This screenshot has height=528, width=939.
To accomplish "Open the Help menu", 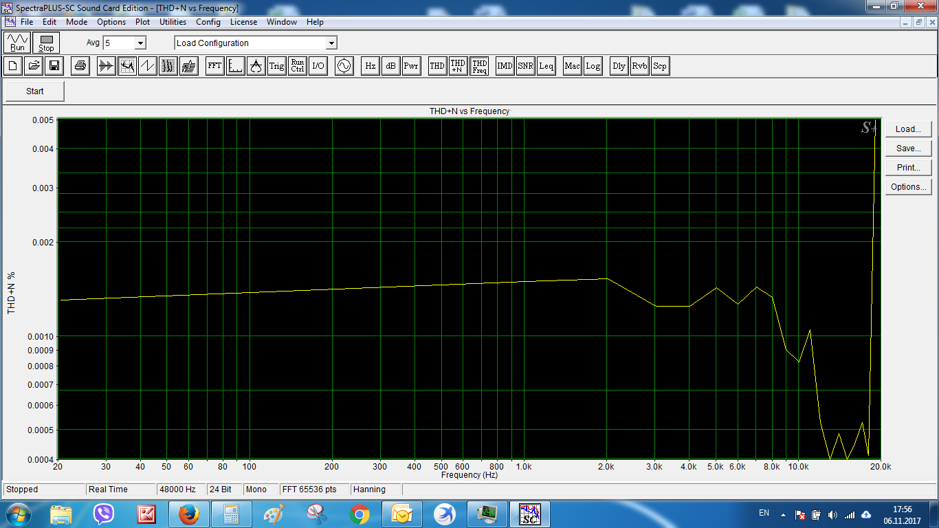I will pos(315,22).
